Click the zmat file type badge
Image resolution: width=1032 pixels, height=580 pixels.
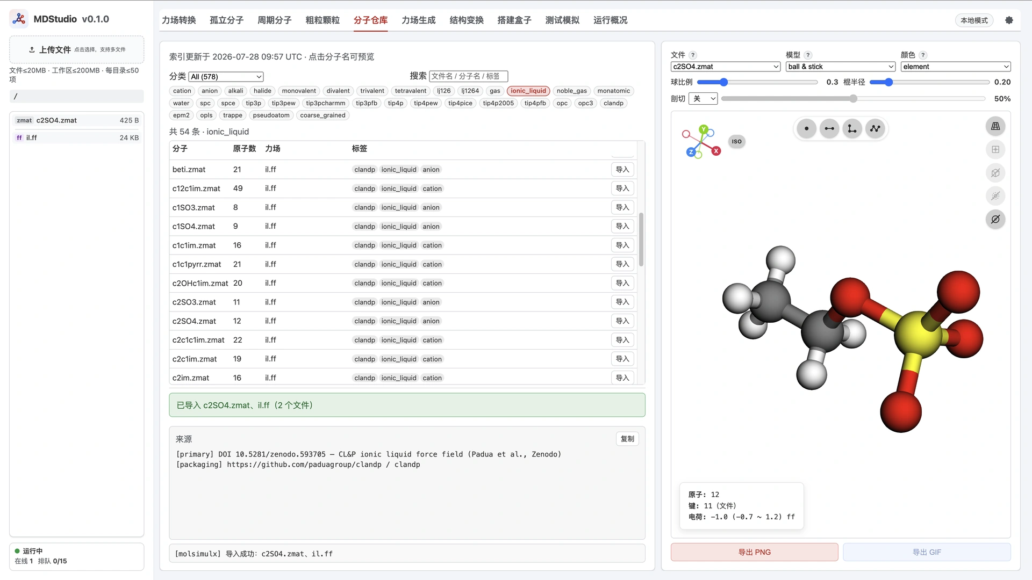click(x=24, y=120)
